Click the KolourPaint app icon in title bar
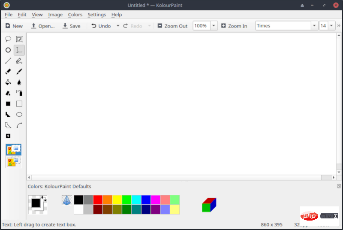Viewport: 343px width, 230px height. 6,5
